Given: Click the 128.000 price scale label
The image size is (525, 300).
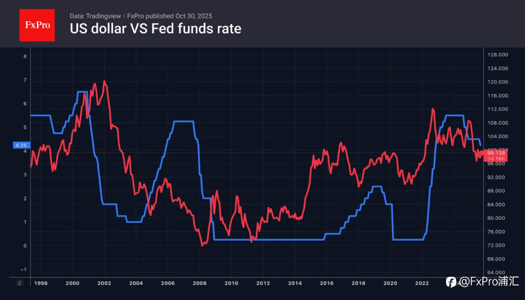Looking at the screenshot, I should 497,55.
